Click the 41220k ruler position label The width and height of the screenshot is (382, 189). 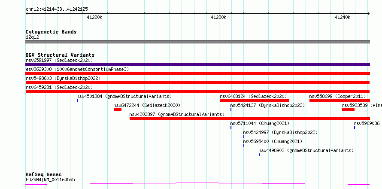[94, 17]
